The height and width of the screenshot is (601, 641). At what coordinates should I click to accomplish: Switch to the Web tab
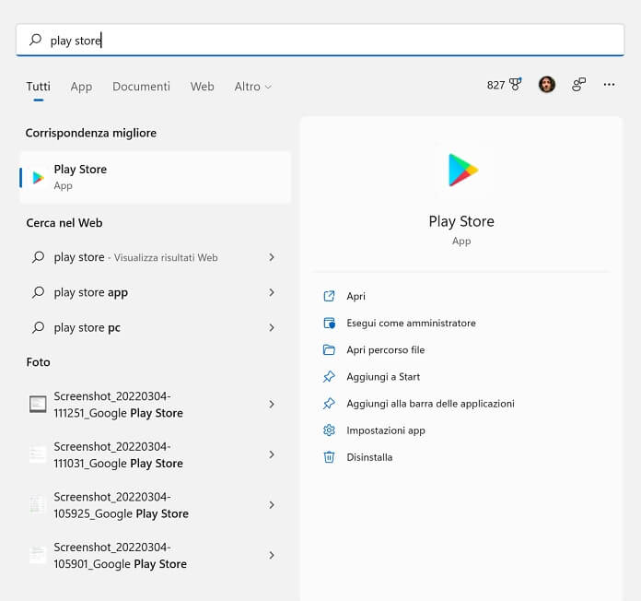pyautogui.click(x=202, y=87)
